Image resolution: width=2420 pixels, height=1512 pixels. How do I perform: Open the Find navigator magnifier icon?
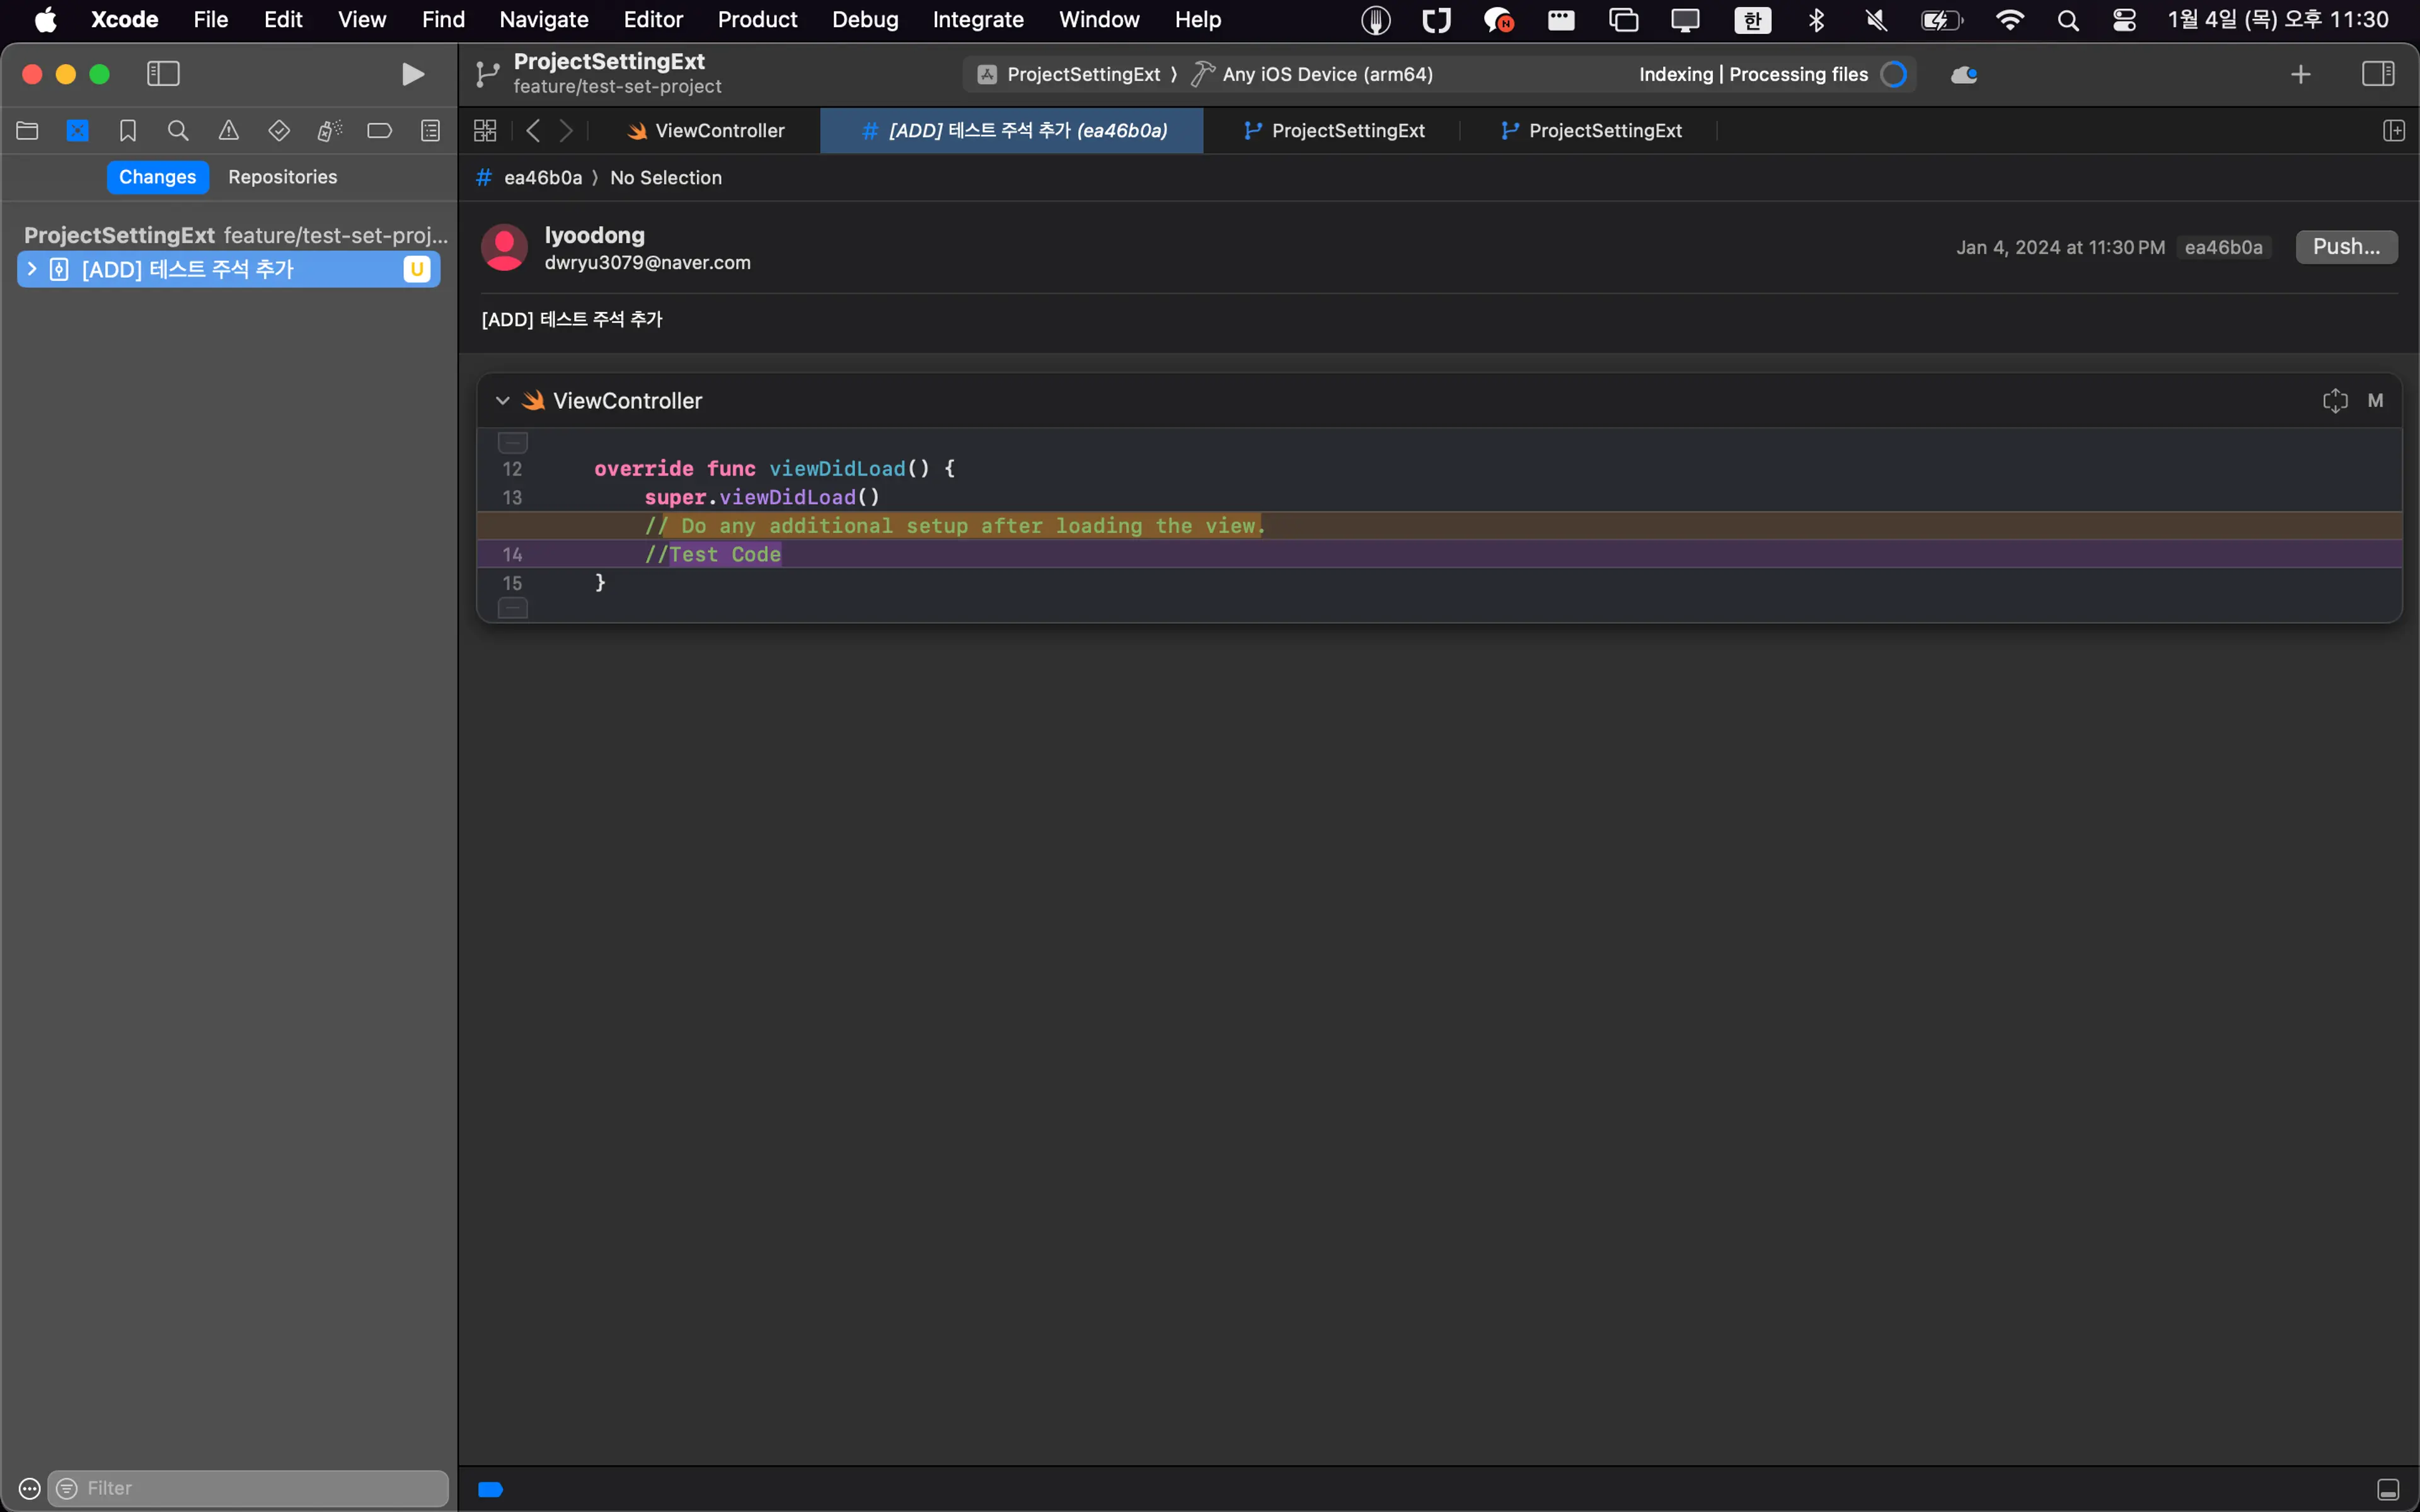coord(178,130)
